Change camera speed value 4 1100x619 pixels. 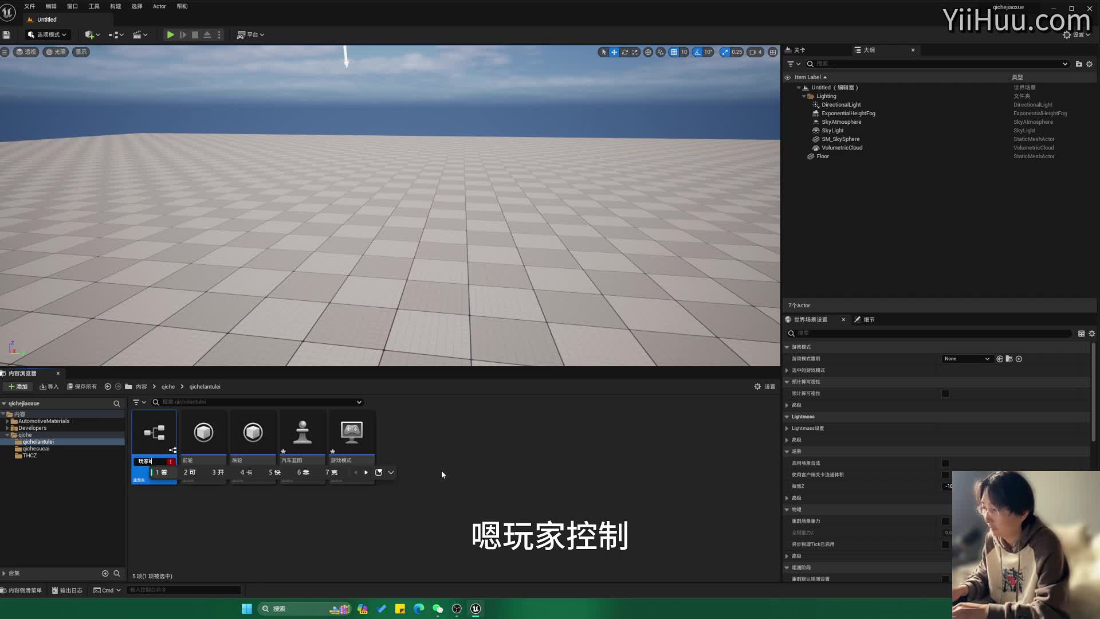[756, 52]
